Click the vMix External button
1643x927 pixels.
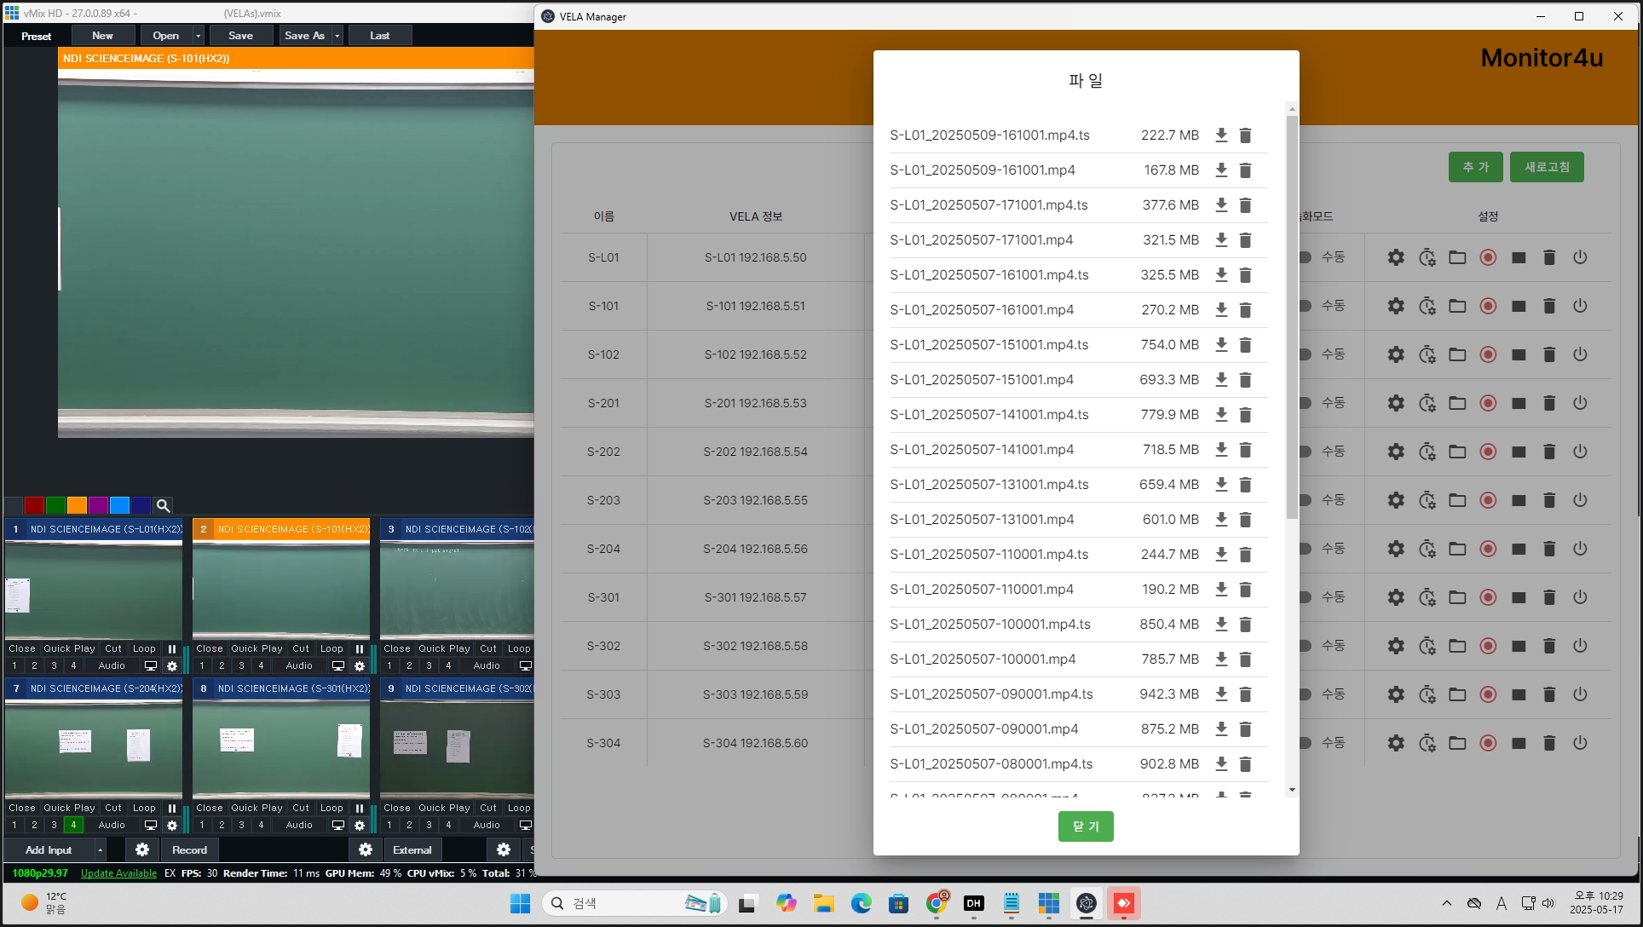412,849
